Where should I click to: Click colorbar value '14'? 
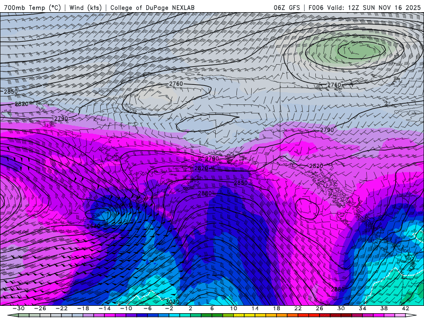pyautogui.click(x=255, y=308)
